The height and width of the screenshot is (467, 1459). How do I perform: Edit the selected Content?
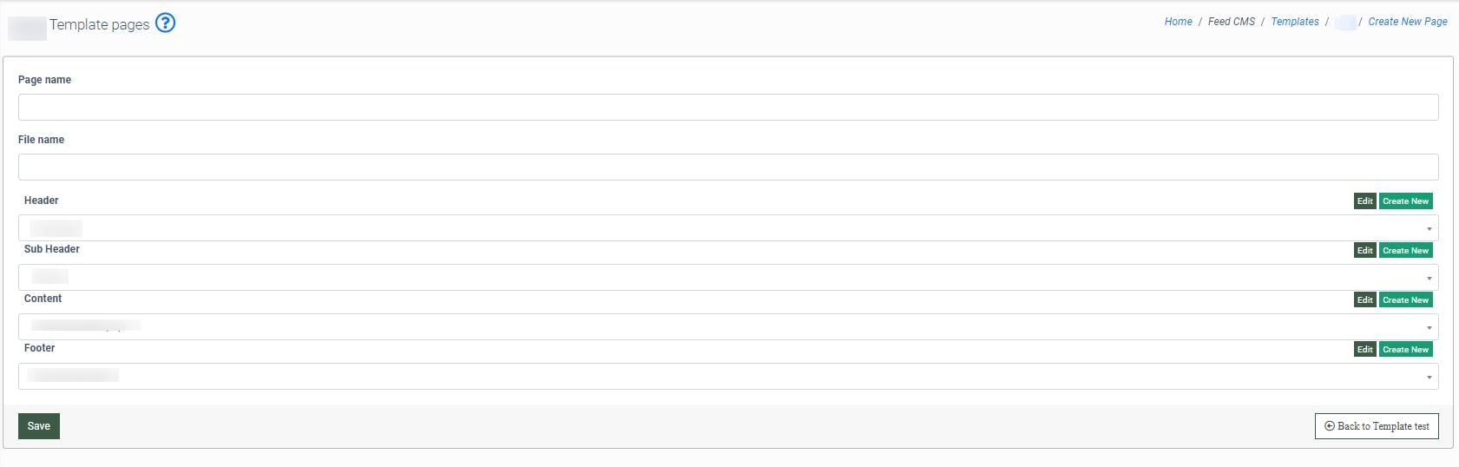[1364, 300]
